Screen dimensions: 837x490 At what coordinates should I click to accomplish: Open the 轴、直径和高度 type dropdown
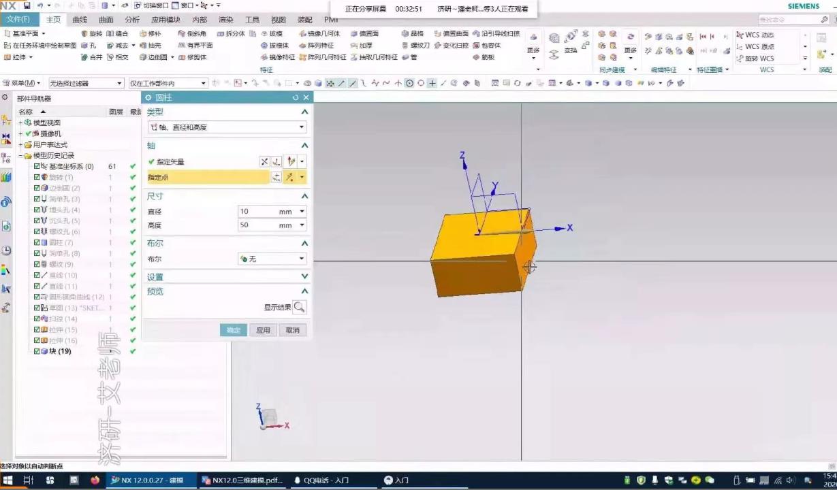[x=227, y=127]
